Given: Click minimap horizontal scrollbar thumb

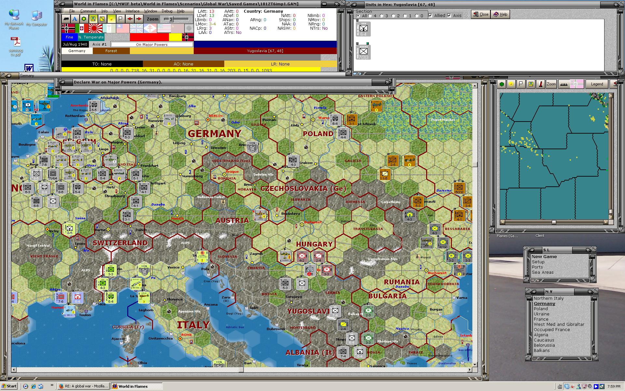Looking at the screenshot, I should [554, 222].
